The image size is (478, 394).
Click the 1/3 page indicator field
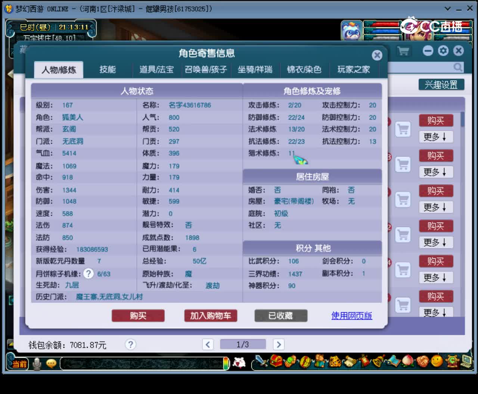pos(243,344)
